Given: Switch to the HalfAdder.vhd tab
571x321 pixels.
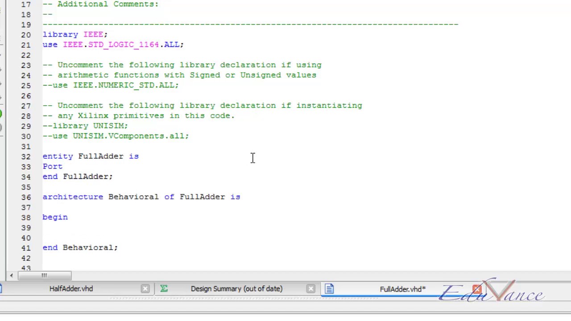Looking at the screenshot, I should pos(71,289).
